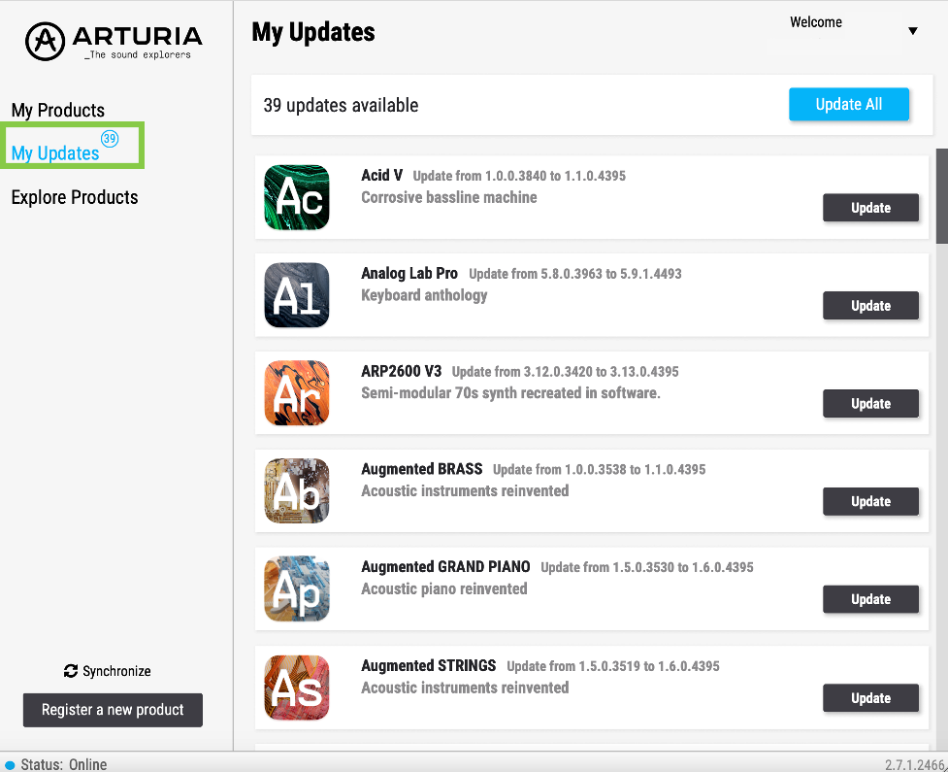Click the Augmented STRINGS product icon

pyautogui.click(x=297, y=688)
